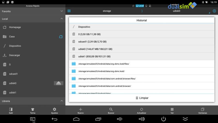The width and height of the screenshot is (218, 123).
Task: Clear history with Limpiar button
Action: tap(142, 98)
